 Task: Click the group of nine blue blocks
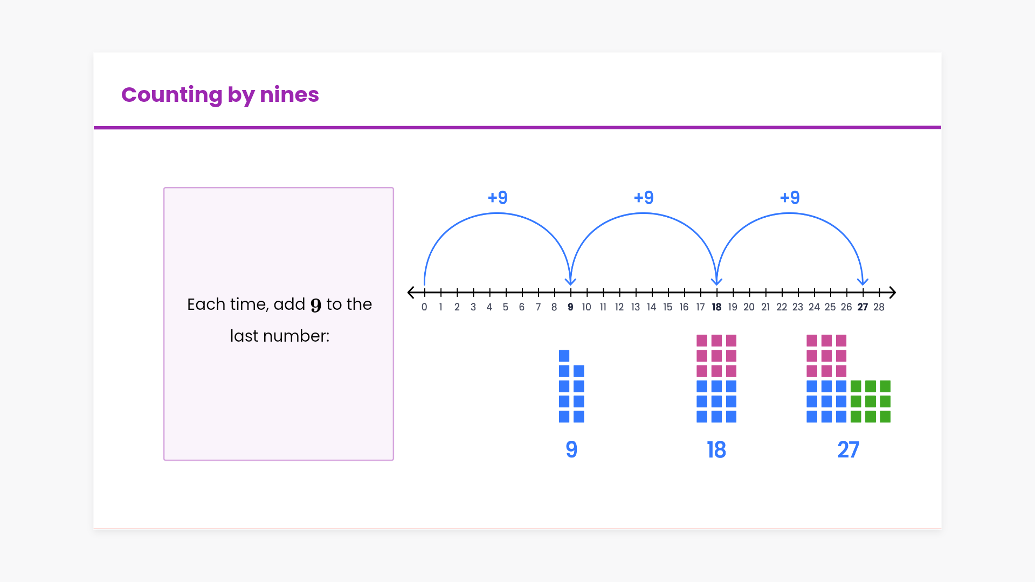click(571, 386)
